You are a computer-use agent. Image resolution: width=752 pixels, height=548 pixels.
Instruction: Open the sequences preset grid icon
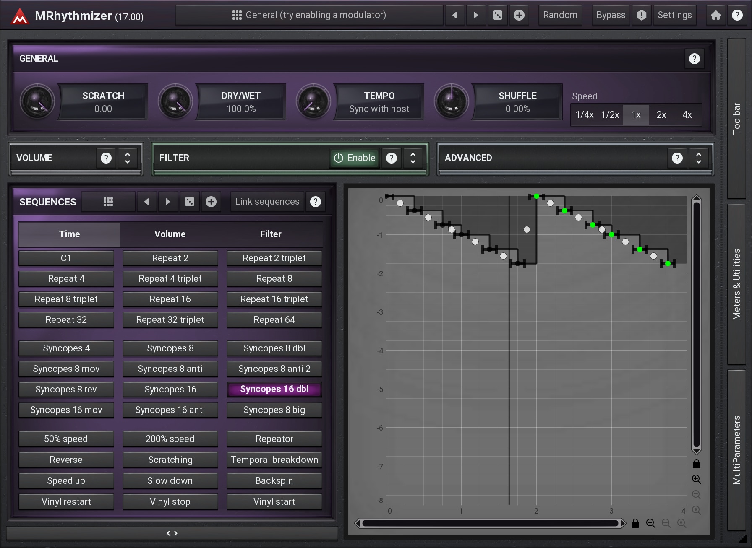(108, 202)
